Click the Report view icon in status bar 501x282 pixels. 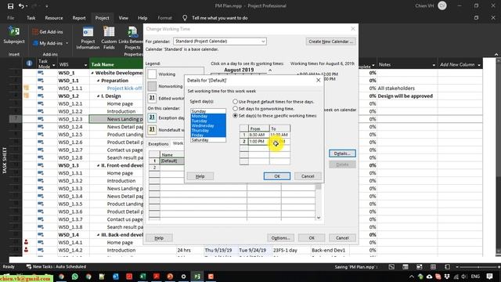point(447,266)
